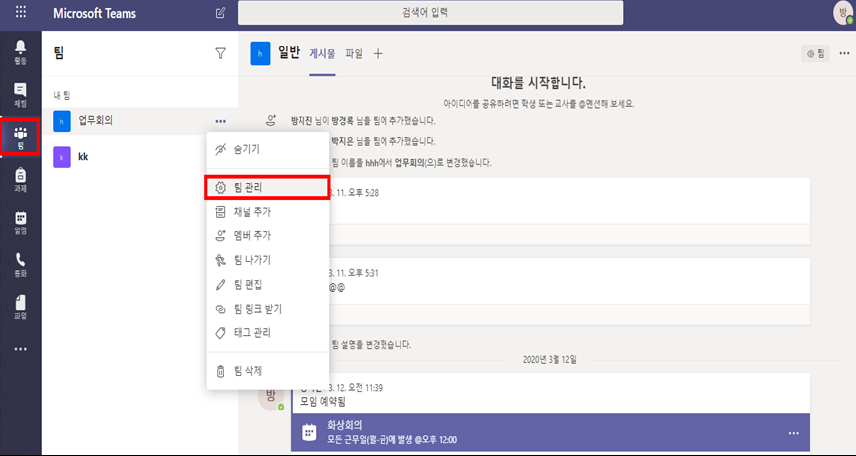Image resolution: width=856 pixels, height=456 pixels.
Task: Click the filter funnel icon in teams list
Action: [220, 53]
